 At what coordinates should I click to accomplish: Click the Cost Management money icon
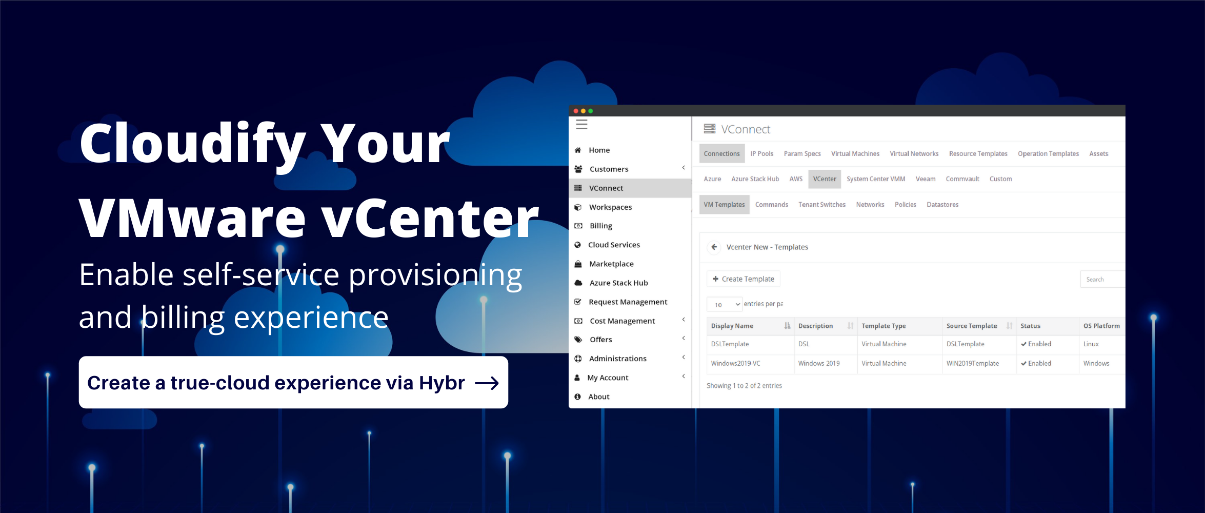(x=578, y=321)
